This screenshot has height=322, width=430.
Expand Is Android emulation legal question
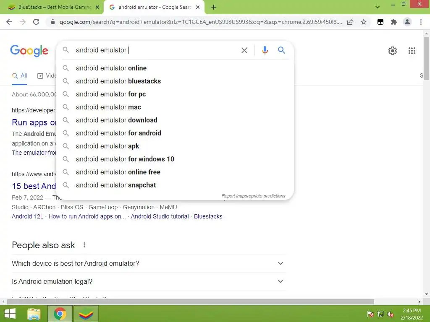point(149,281)
